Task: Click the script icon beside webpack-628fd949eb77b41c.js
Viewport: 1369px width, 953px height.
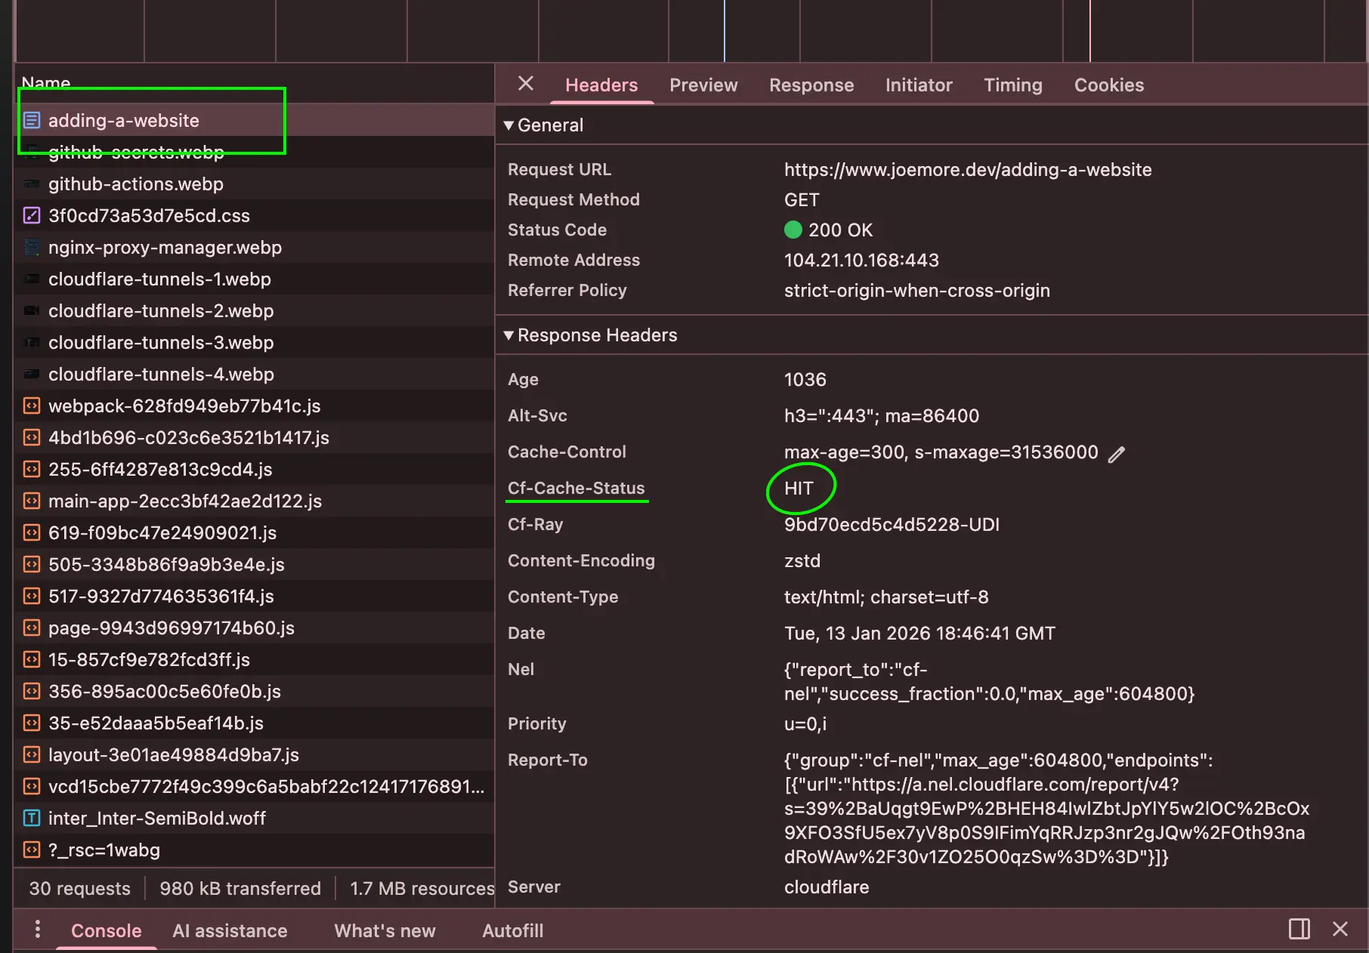Action: (x=32, y=406)
